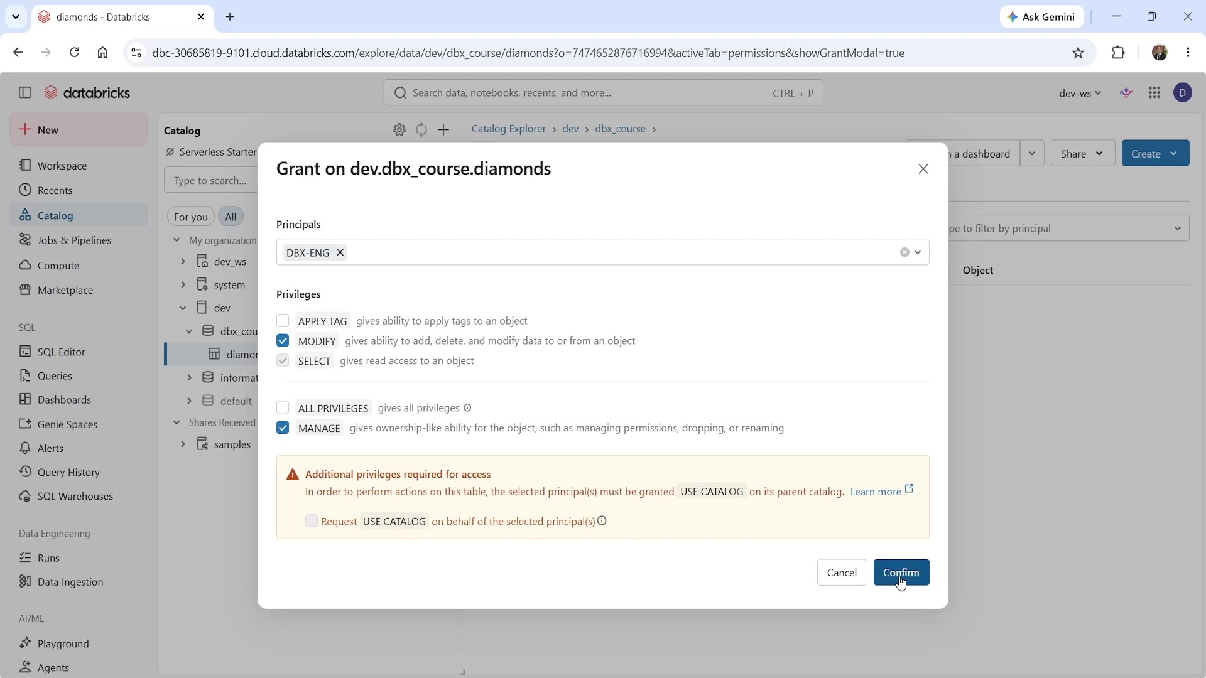Click the info icon beside selected principal(s)
Image resolution: width=1206 pixels, height=678 pixels.
[602, 521]
